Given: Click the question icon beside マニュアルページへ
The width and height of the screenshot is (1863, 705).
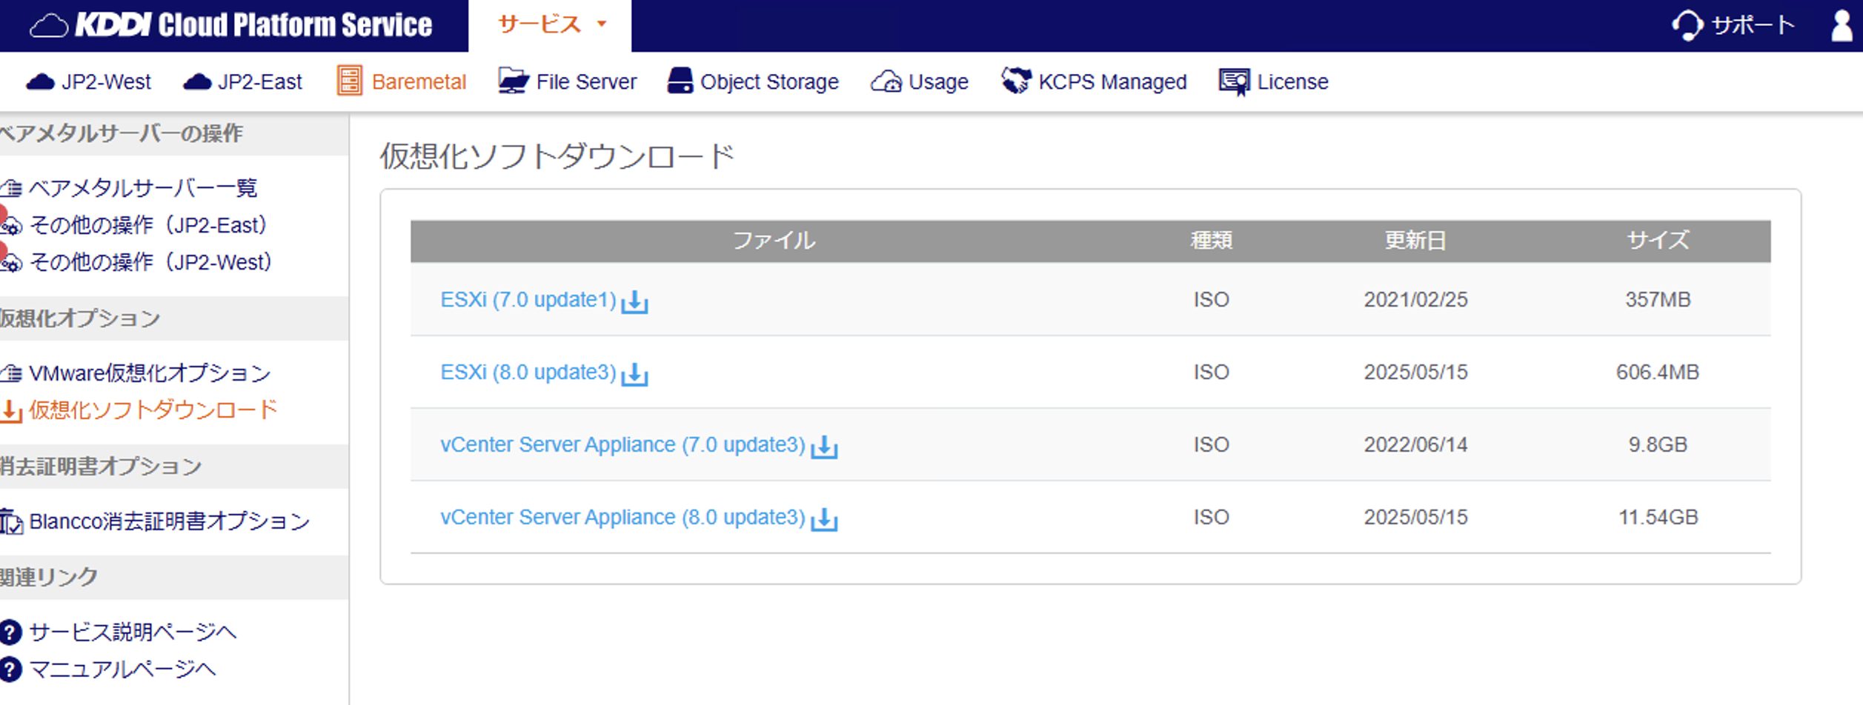Looking at the screenshot, I should [x=10, y=669].
